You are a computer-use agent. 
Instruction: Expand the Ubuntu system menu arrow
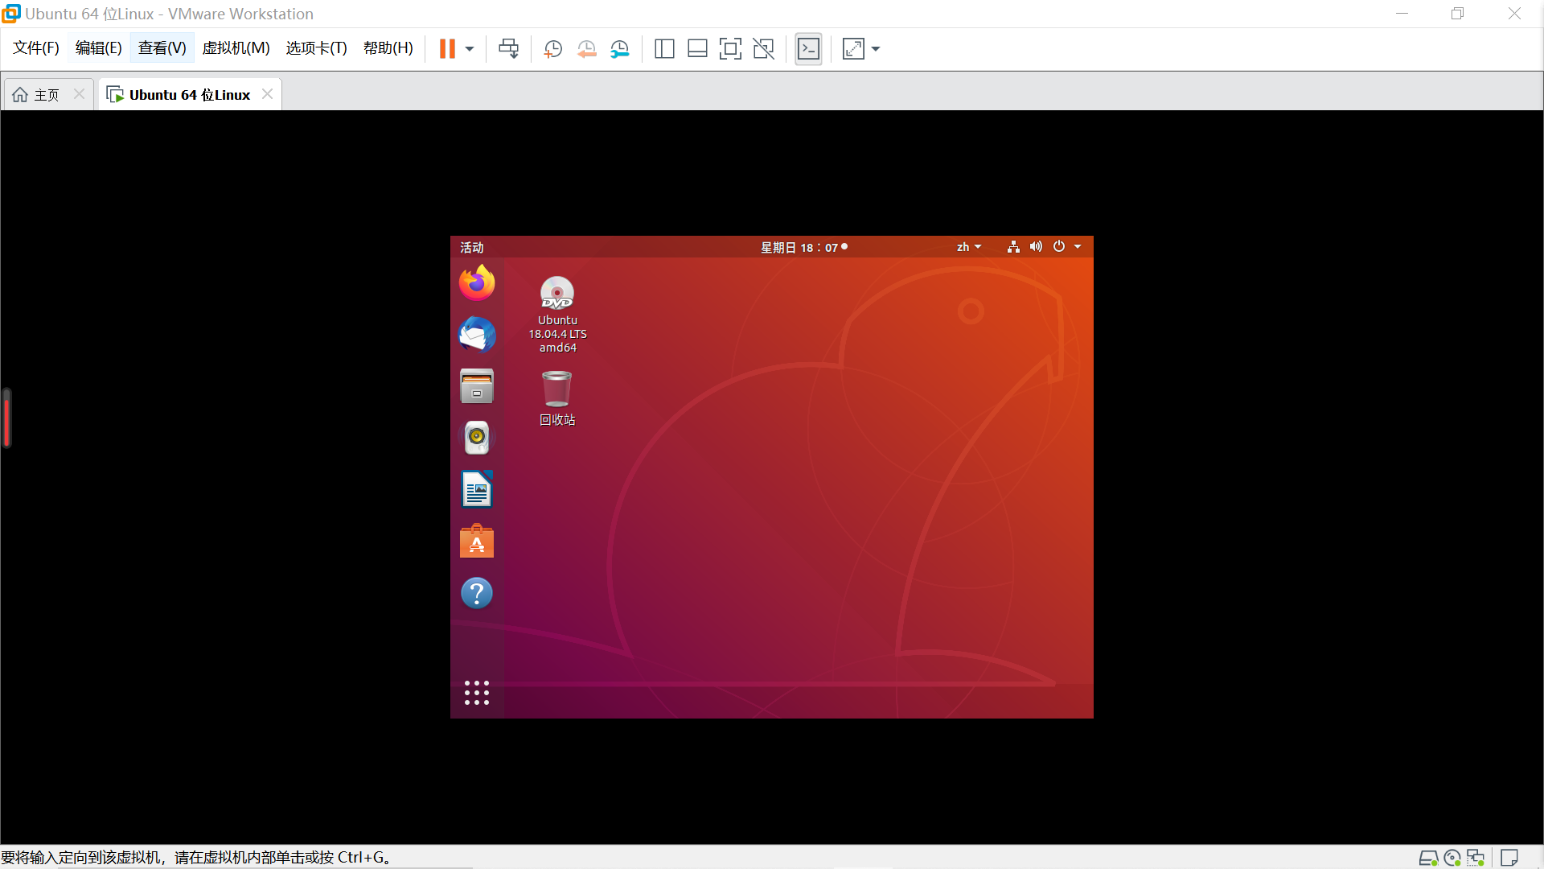[x=1078, y=247]
